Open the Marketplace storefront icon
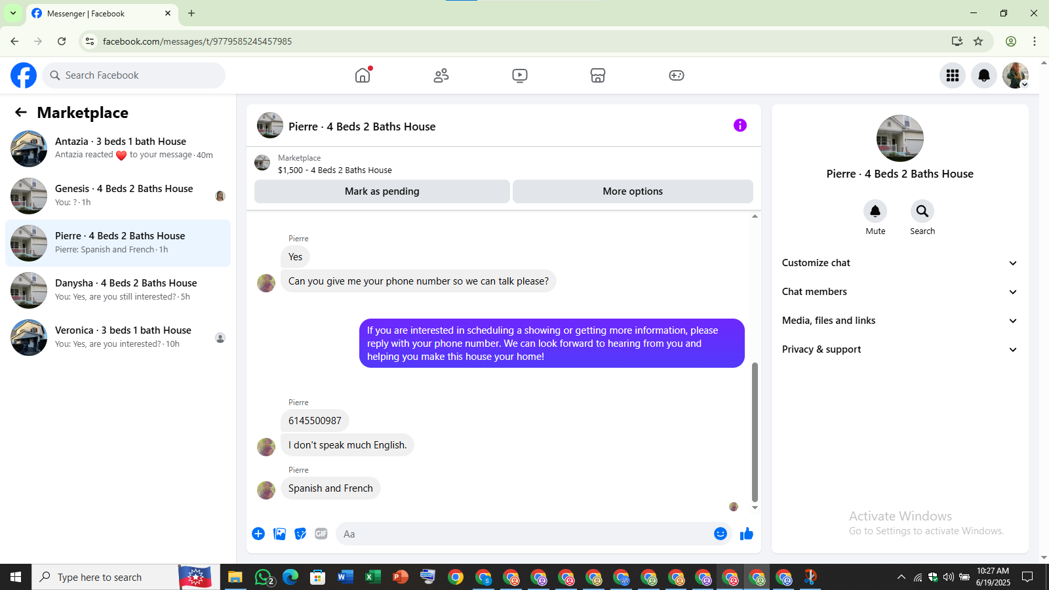This screenshot has width=1049, height=590. [x=598, y=75]
